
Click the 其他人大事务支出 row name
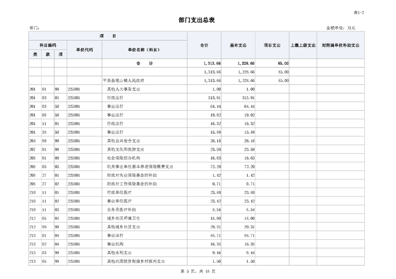click(x=124, y=89)
